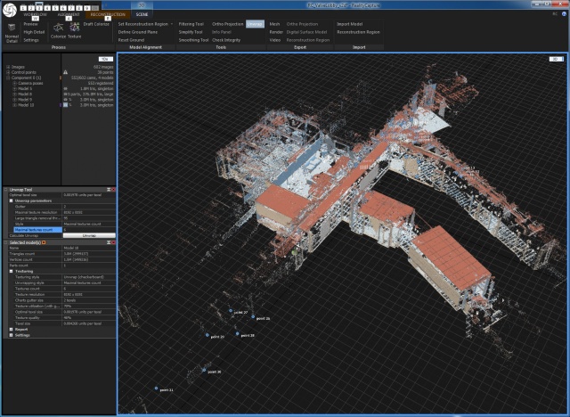The height and width of the screenshot is (417, 570).
Task: Pin the Unwrap Tool panel
Action: coord(109,190)
